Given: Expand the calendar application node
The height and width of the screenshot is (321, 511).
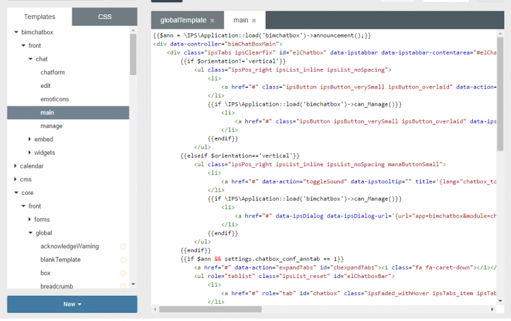Looking at the screenshot, I should [16, 166].
